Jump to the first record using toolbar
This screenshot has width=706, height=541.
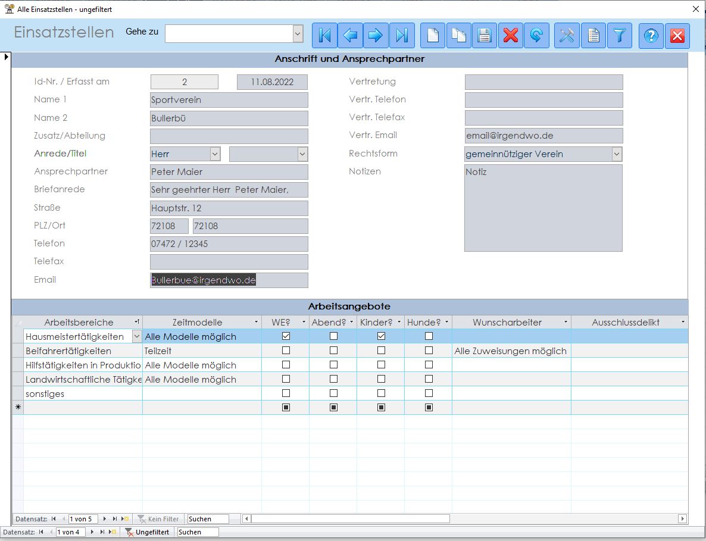tap(324, 36)
